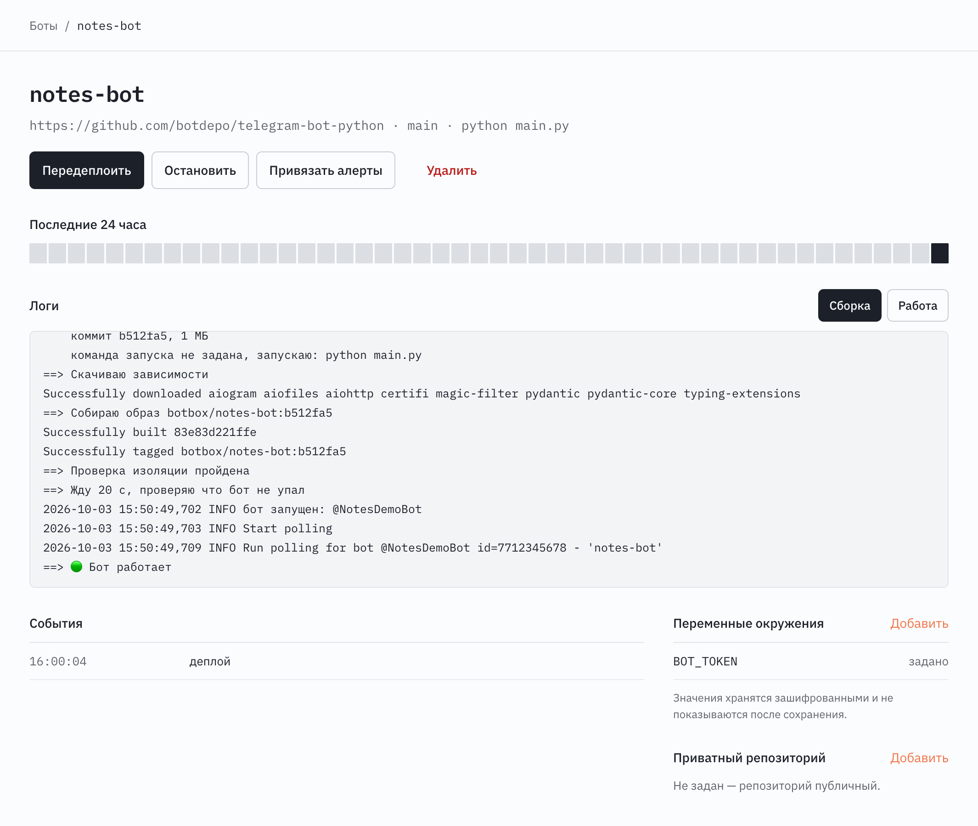Add a private repository with Добавить

(x=919, y=758)
